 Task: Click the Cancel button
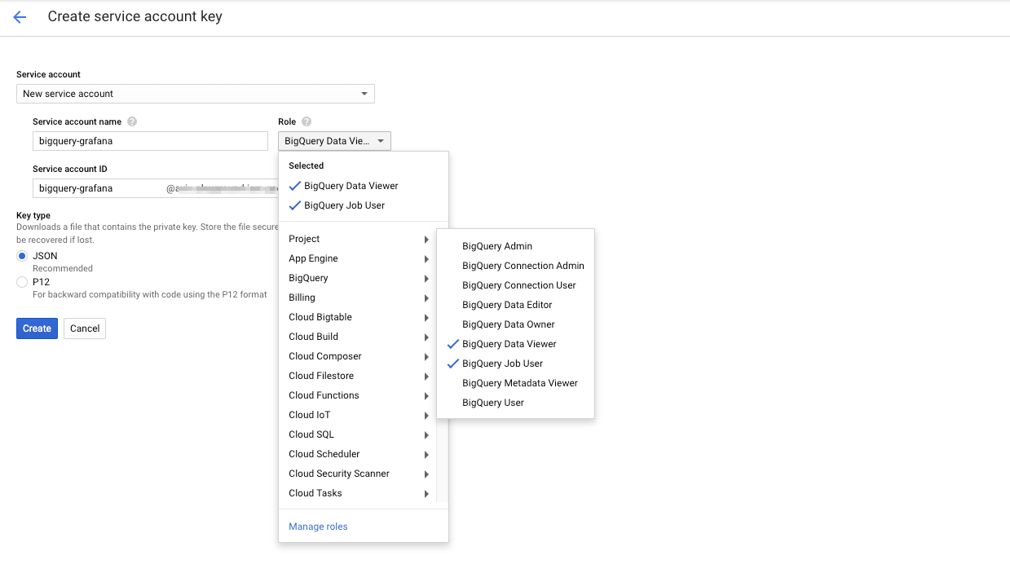pos(85,328)
